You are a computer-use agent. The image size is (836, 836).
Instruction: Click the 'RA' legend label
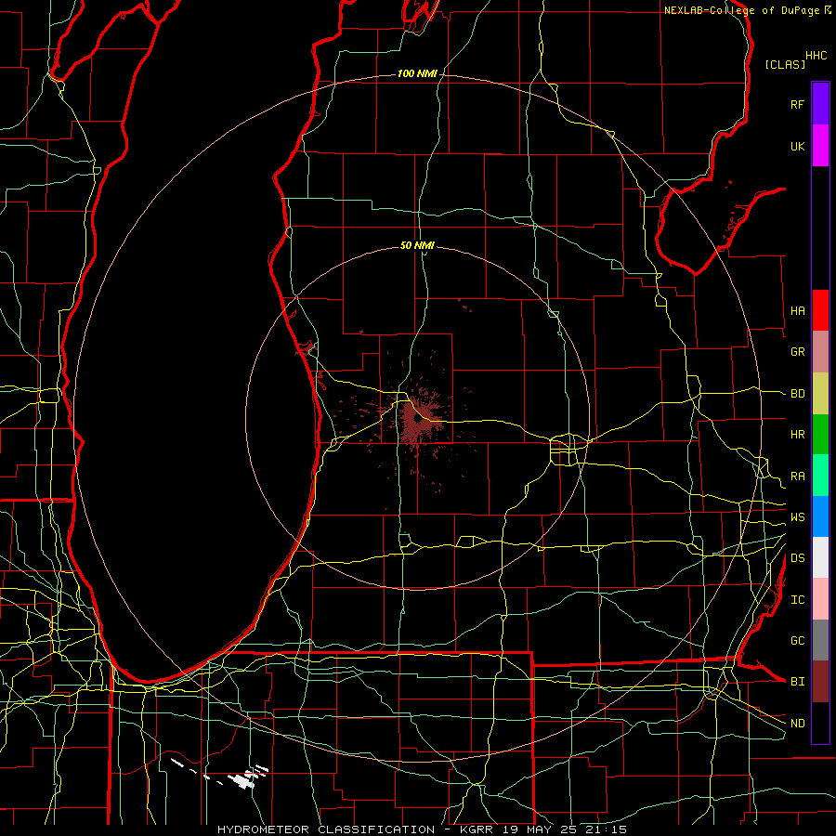[x=797, y=477]
